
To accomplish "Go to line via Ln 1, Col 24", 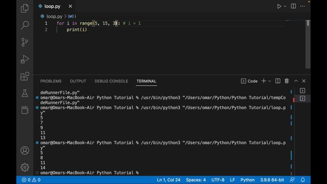I will pyautogui.click(x=169, y=180).
